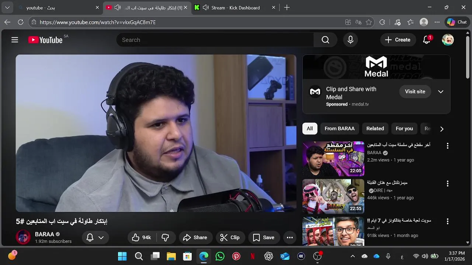Image resolution: width=472 pixels, height=265 pixels.
Task: Open more actions three-dot menu under video
Action: pos(290,237)
